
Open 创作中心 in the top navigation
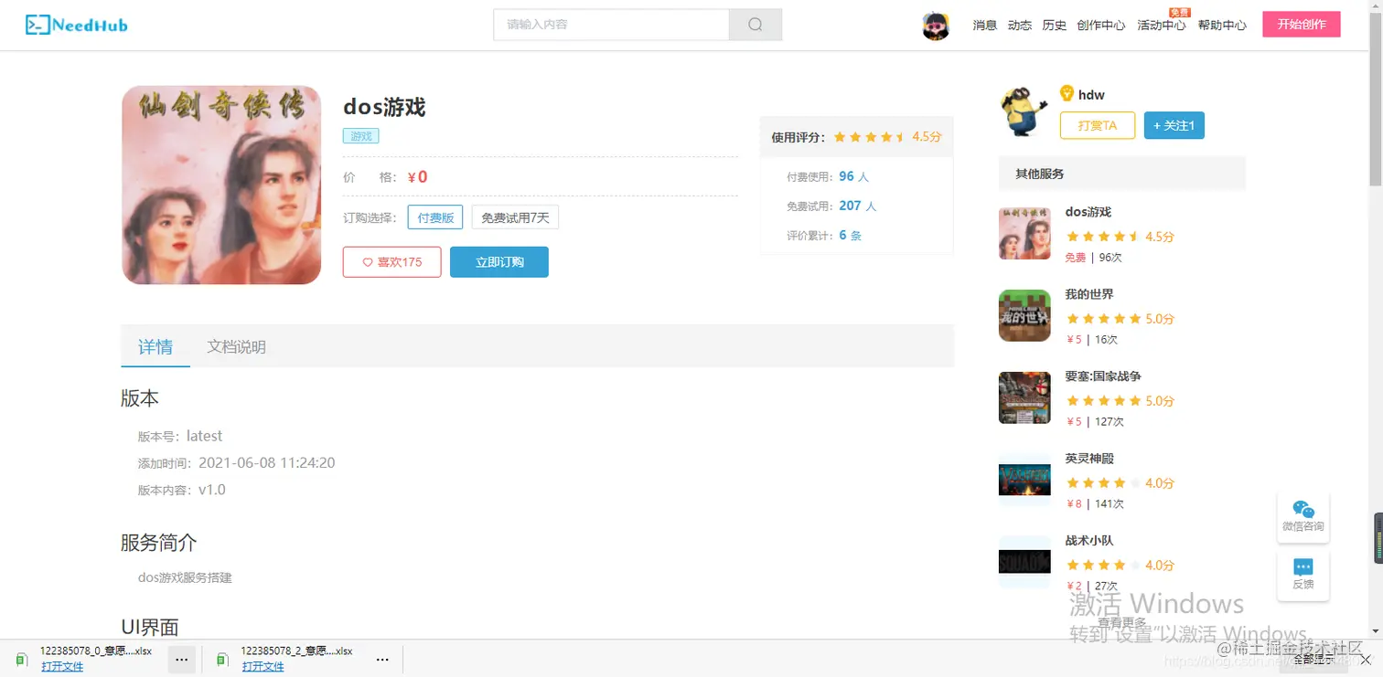pos(1101,26)
